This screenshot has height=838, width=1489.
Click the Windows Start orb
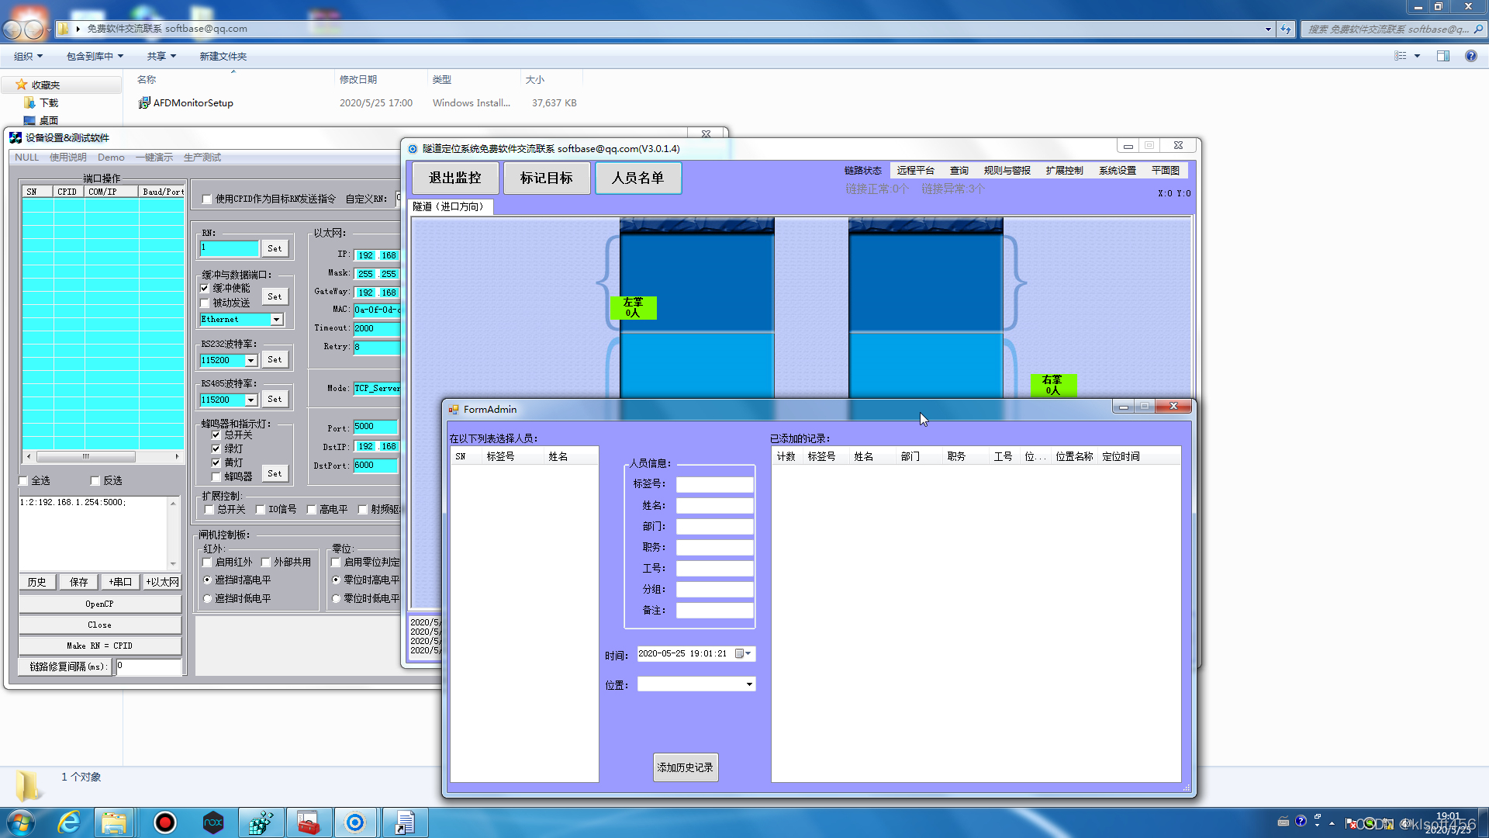[x=21, y=822]
